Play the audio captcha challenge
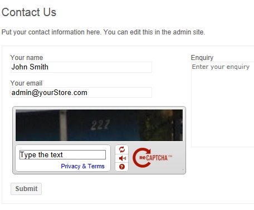Image resolution: width=254 pixels, height=210 pixels. (x=122, y=158)
